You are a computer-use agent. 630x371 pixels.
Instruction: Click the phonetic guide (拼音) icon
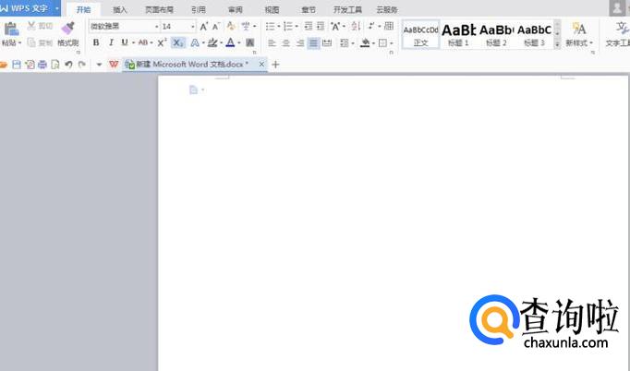[245, 27]
